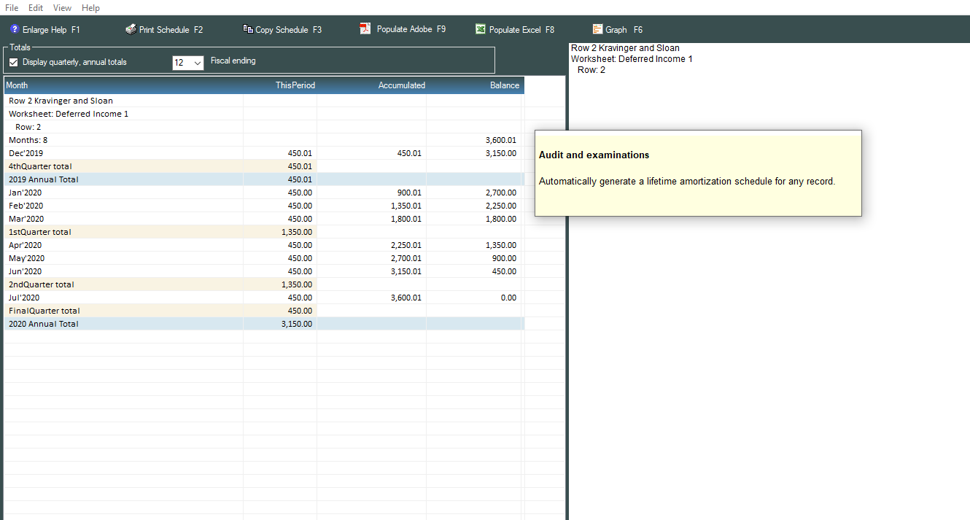Select the 2ndQuarter total row
This screenshot has height=520, width=970.
263,284
